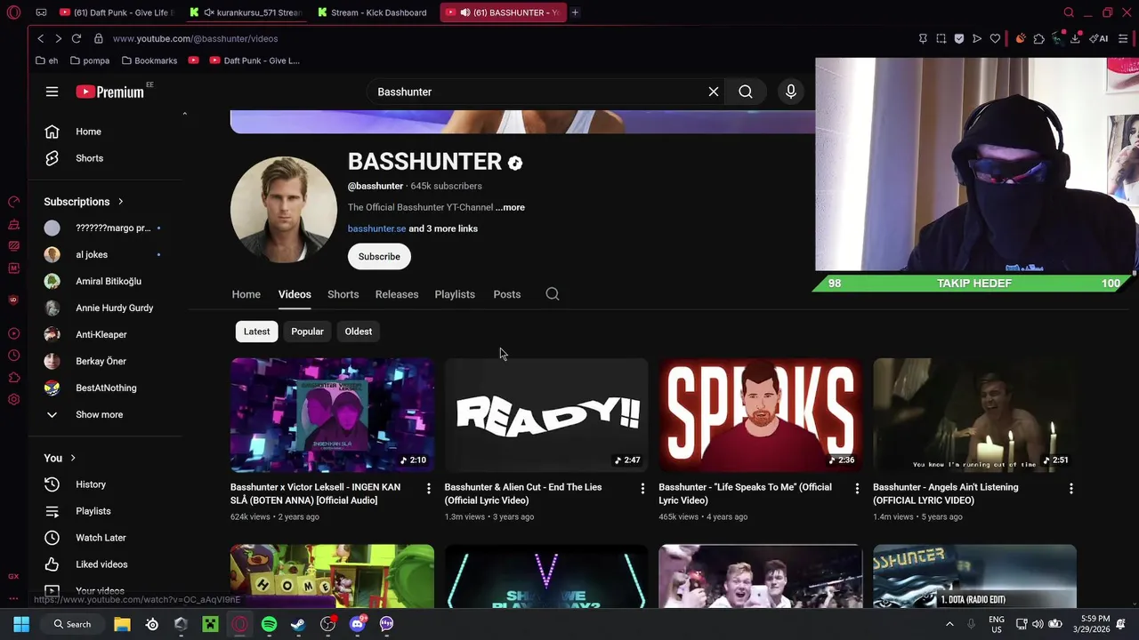Viewport: 1139px width, 640px height.
Task: Open Spotify from the taskbar
Action: pyautogui.click(x=269, y=624)
